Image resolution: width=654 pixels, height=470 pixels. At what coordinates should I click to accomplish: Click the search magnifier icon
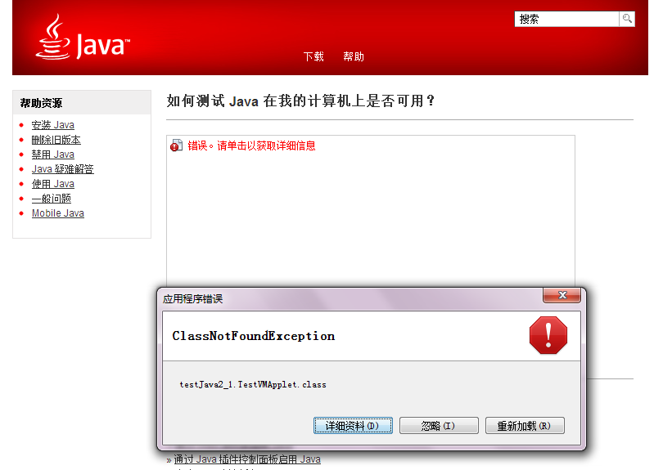(x=627, y=19)
